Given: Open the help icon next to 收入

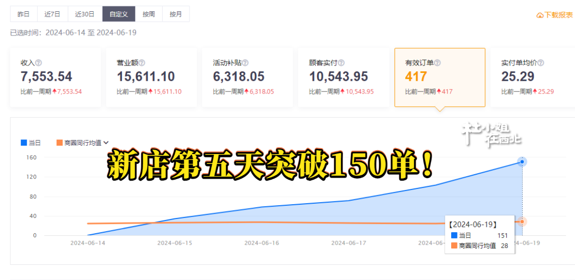Looking at the screenshot, I should [38, 63].
